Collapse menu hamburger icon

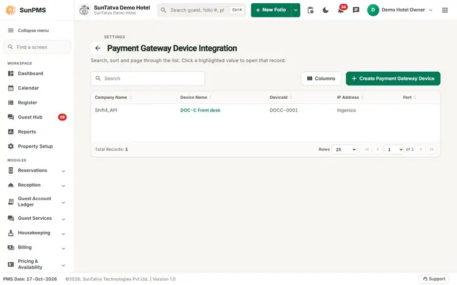tap(11, 30)
